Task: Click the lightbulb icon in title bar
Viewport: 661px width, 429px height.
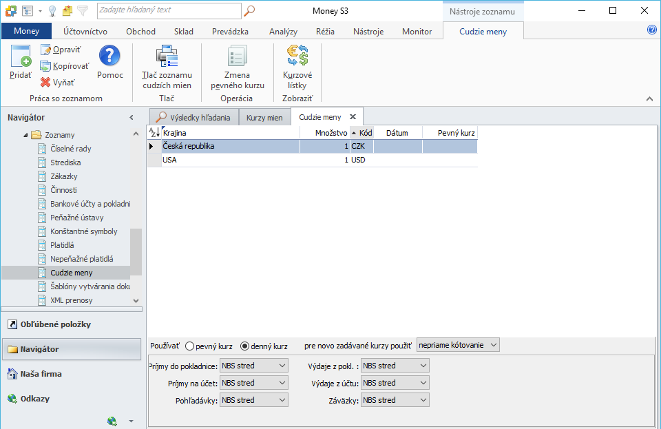Action: point(52,10)
